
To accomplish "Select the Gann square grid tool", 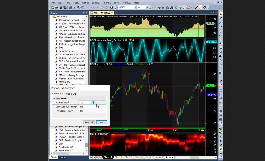I will point(221,107).
